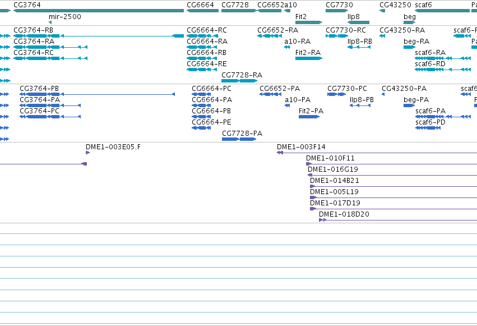Select clone DME1-005L19
This screenshot has width=477, height=326.
tap(393, 198)
